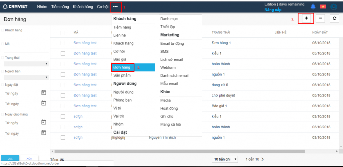Click the plus icon to add order
The height and width of the screenshot is (167, 343).
306,19
